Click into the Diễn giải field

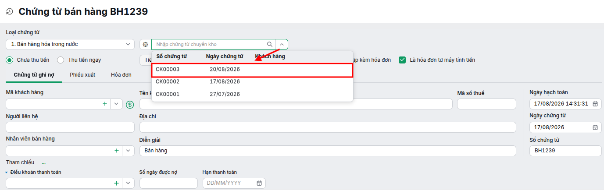[x=328, y=151]
